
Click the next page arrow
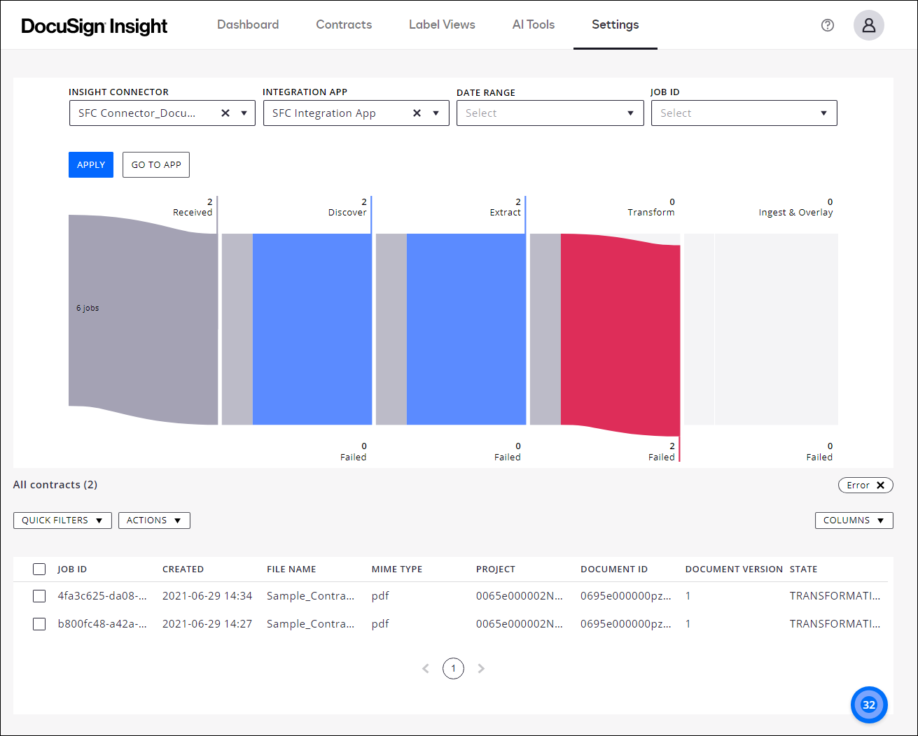click(x=481, y=668)
